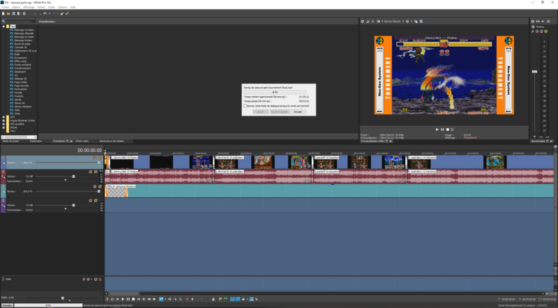Click the master bus volume fader
The width and height of the screenshot is (558, 308).
(x=534, y=72)
